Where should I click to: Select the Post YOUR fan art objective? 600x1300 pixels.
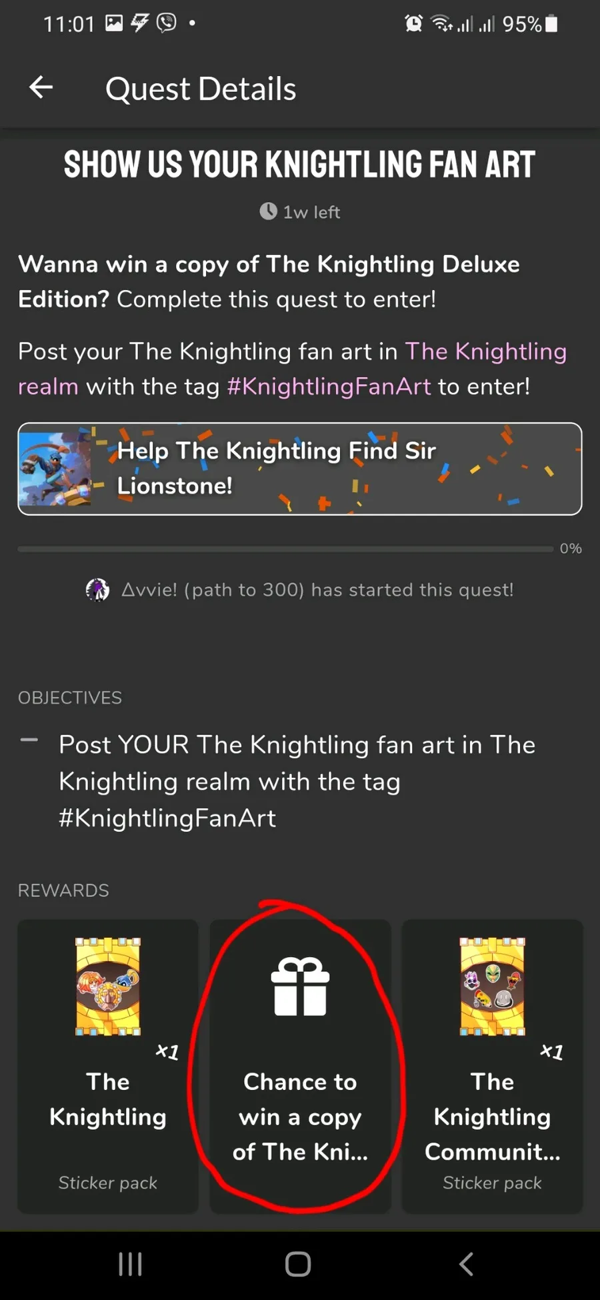click(x=297, y=781)
